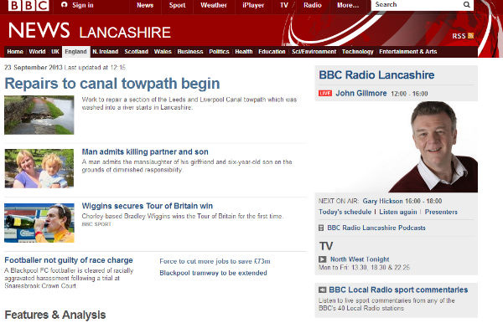503x323 pixels.
Task: Click the search magnifier icon
Action: click(x=467, y=5)
